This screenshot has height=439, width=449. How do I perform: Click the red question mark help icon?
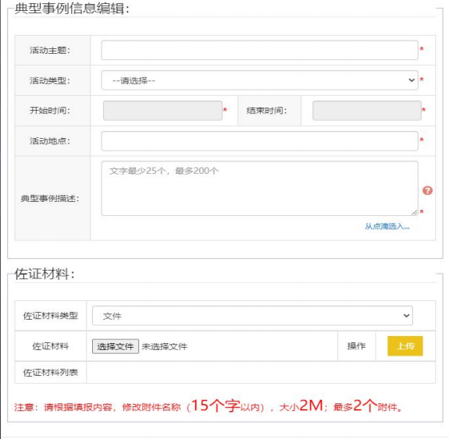pos(427,190)
